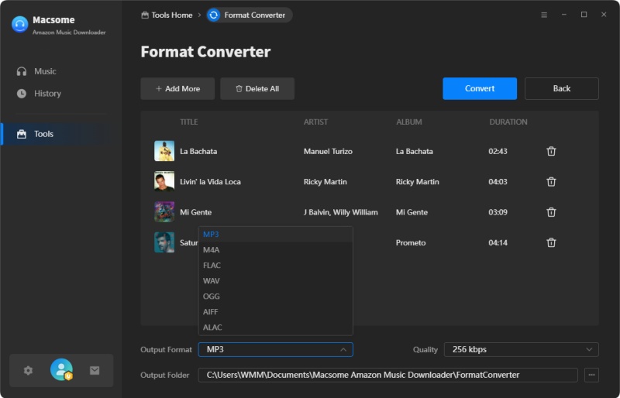Remove the Mi Gente track with trash icon

pos(551,212)
